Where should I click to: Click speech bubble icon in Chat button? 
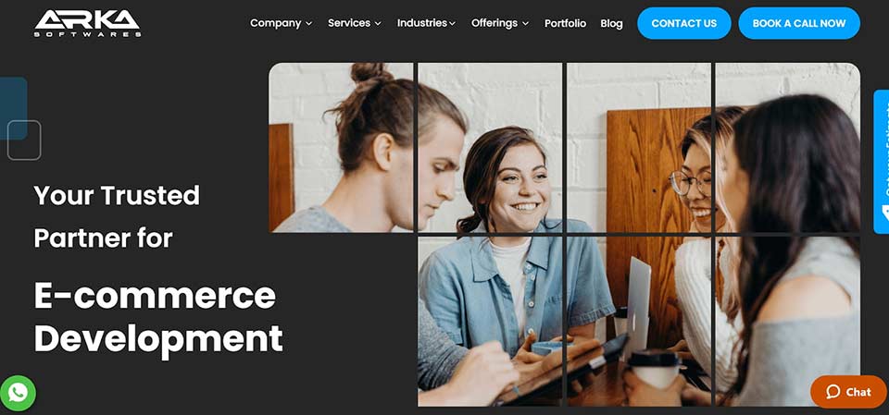click(x=833, y=392)
